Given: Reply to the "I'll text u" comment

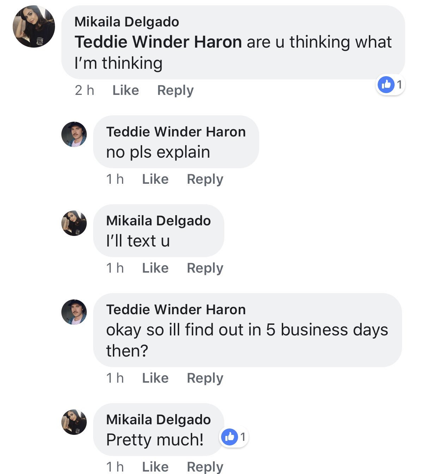Looking at the screenshot, I should pos(205,268).
